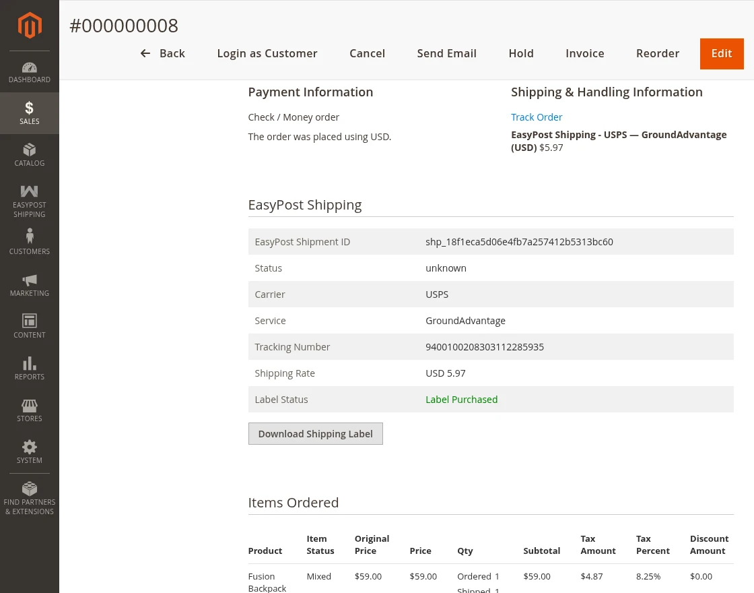Click the Tax Percent column header
Screen dimensions: 754x593
(x=652, y=544)
